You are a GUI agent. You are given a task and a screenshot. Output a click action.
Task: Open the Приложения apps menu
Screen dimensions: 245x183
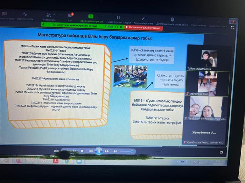198,23
